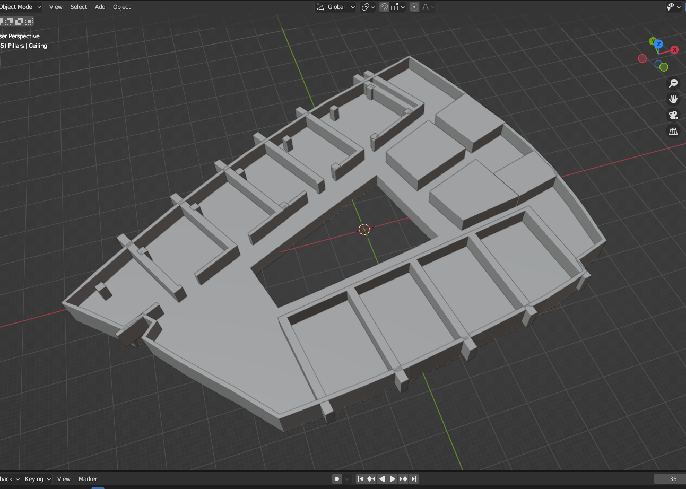Open auto keyframing options dropdown
686x489 pixels.
[x=348, y=479]
